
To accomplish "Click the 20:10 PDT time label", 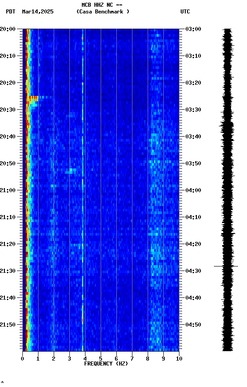I will click(x=8, y=56).
